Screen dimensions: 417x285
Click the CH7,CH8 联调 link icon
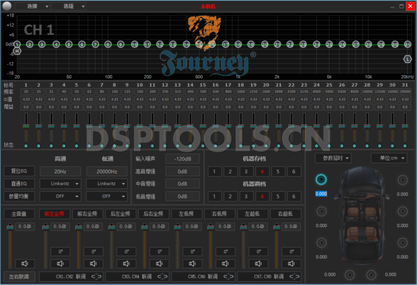pos(295,276)
